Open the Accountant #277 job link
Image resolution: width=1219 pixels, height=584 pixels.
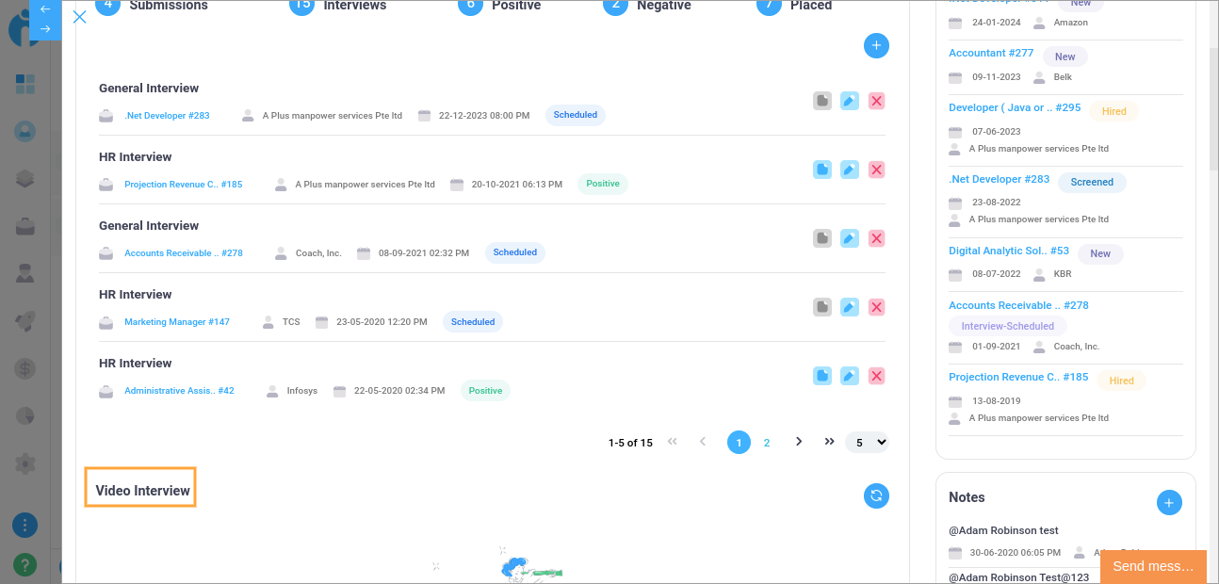click(x=990, y=54)
